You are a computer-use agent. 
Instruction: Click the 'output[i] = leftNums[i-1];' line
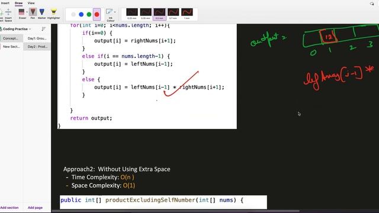pyautogui.click(x=133, y=64)
